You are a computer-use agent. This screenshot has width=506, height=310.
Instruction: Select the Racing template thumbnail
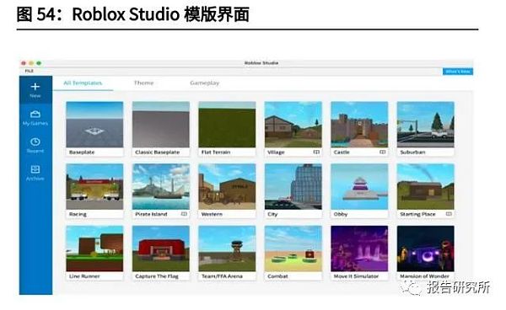pyautogui.click(x=94, y=186)
